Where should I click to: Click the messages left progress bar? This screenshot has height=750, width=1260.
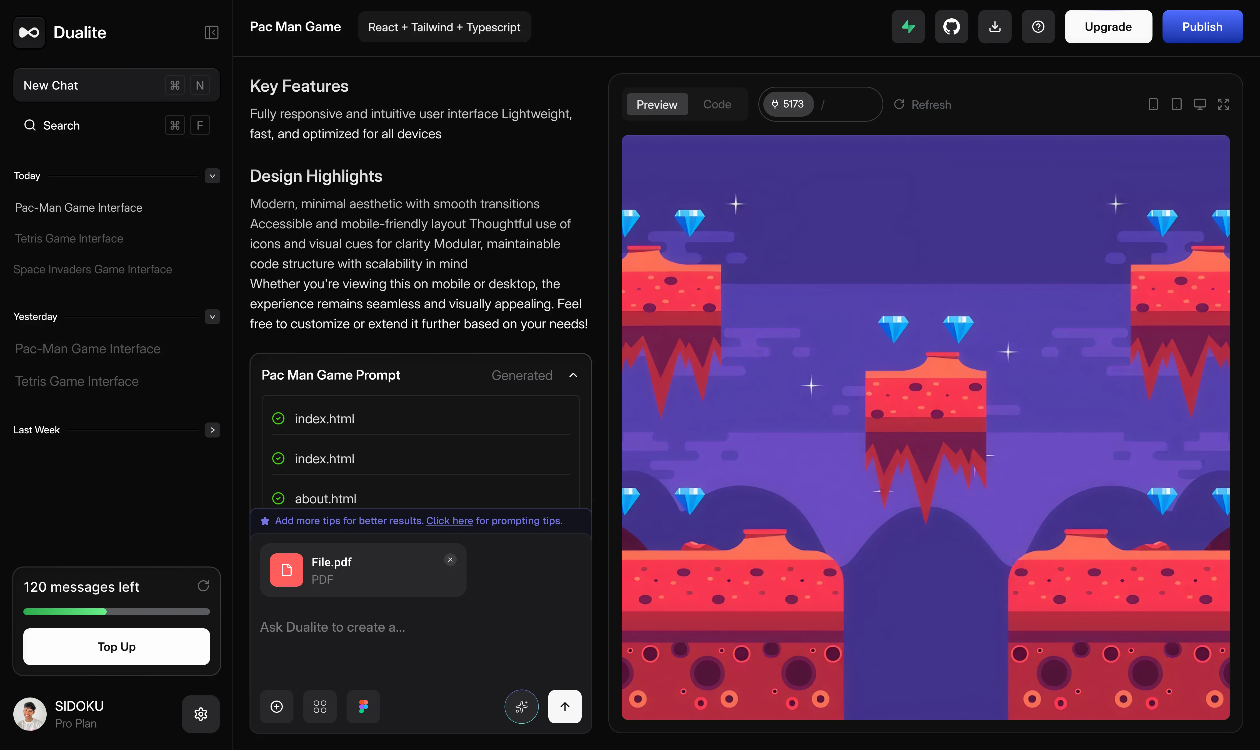coord(116,611)
